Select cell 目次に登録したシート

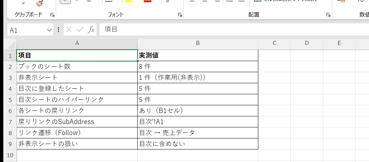point(77,89)
